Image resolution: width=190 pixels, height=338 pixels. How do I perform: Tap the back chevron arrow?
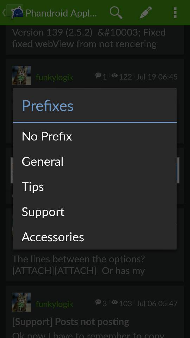click(x=4, y=13)
